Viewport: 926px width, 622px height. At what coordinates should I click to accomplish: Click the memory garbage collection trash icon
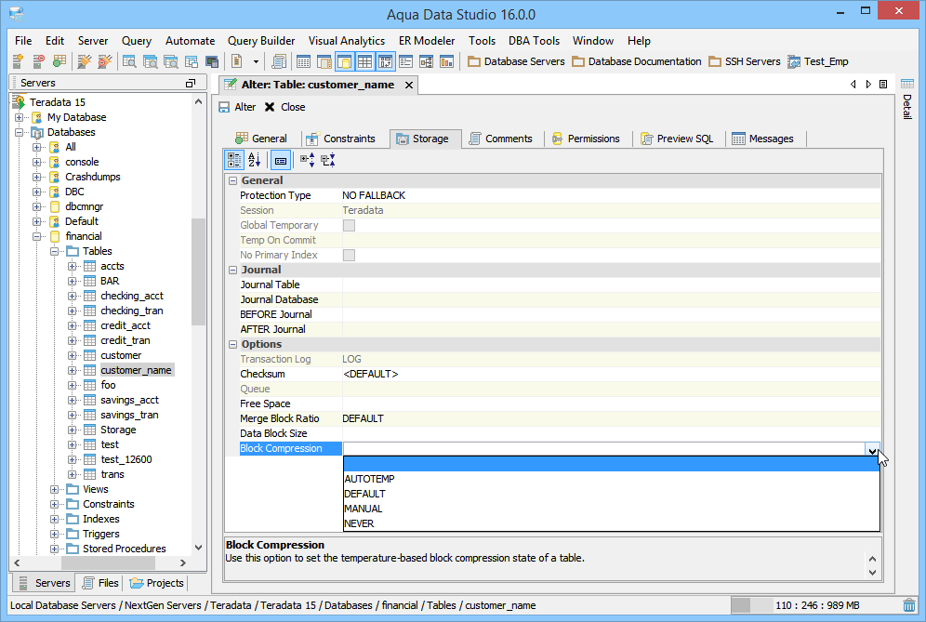(908, 605)
